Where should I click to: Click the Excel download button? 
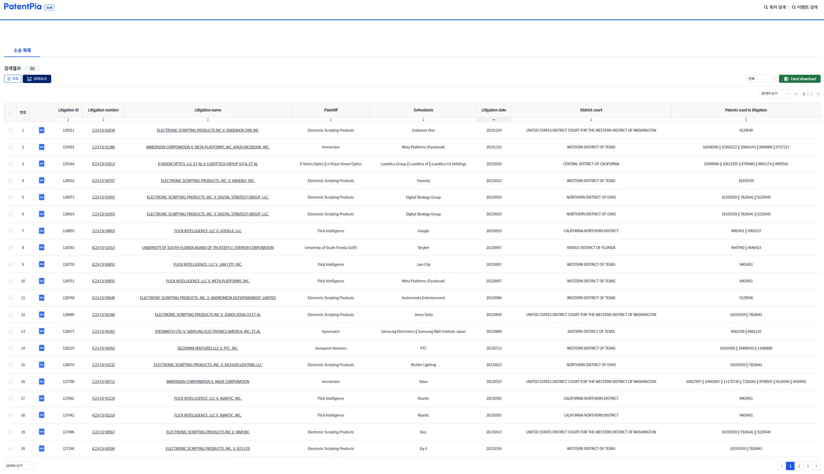pos(799,79)
